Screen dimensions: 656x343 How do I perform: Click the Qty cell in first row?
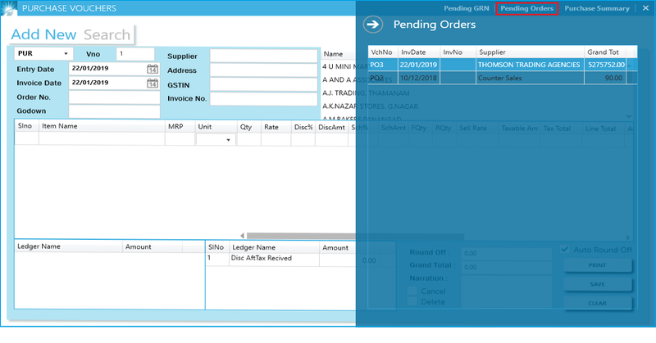tap(248, 139)
